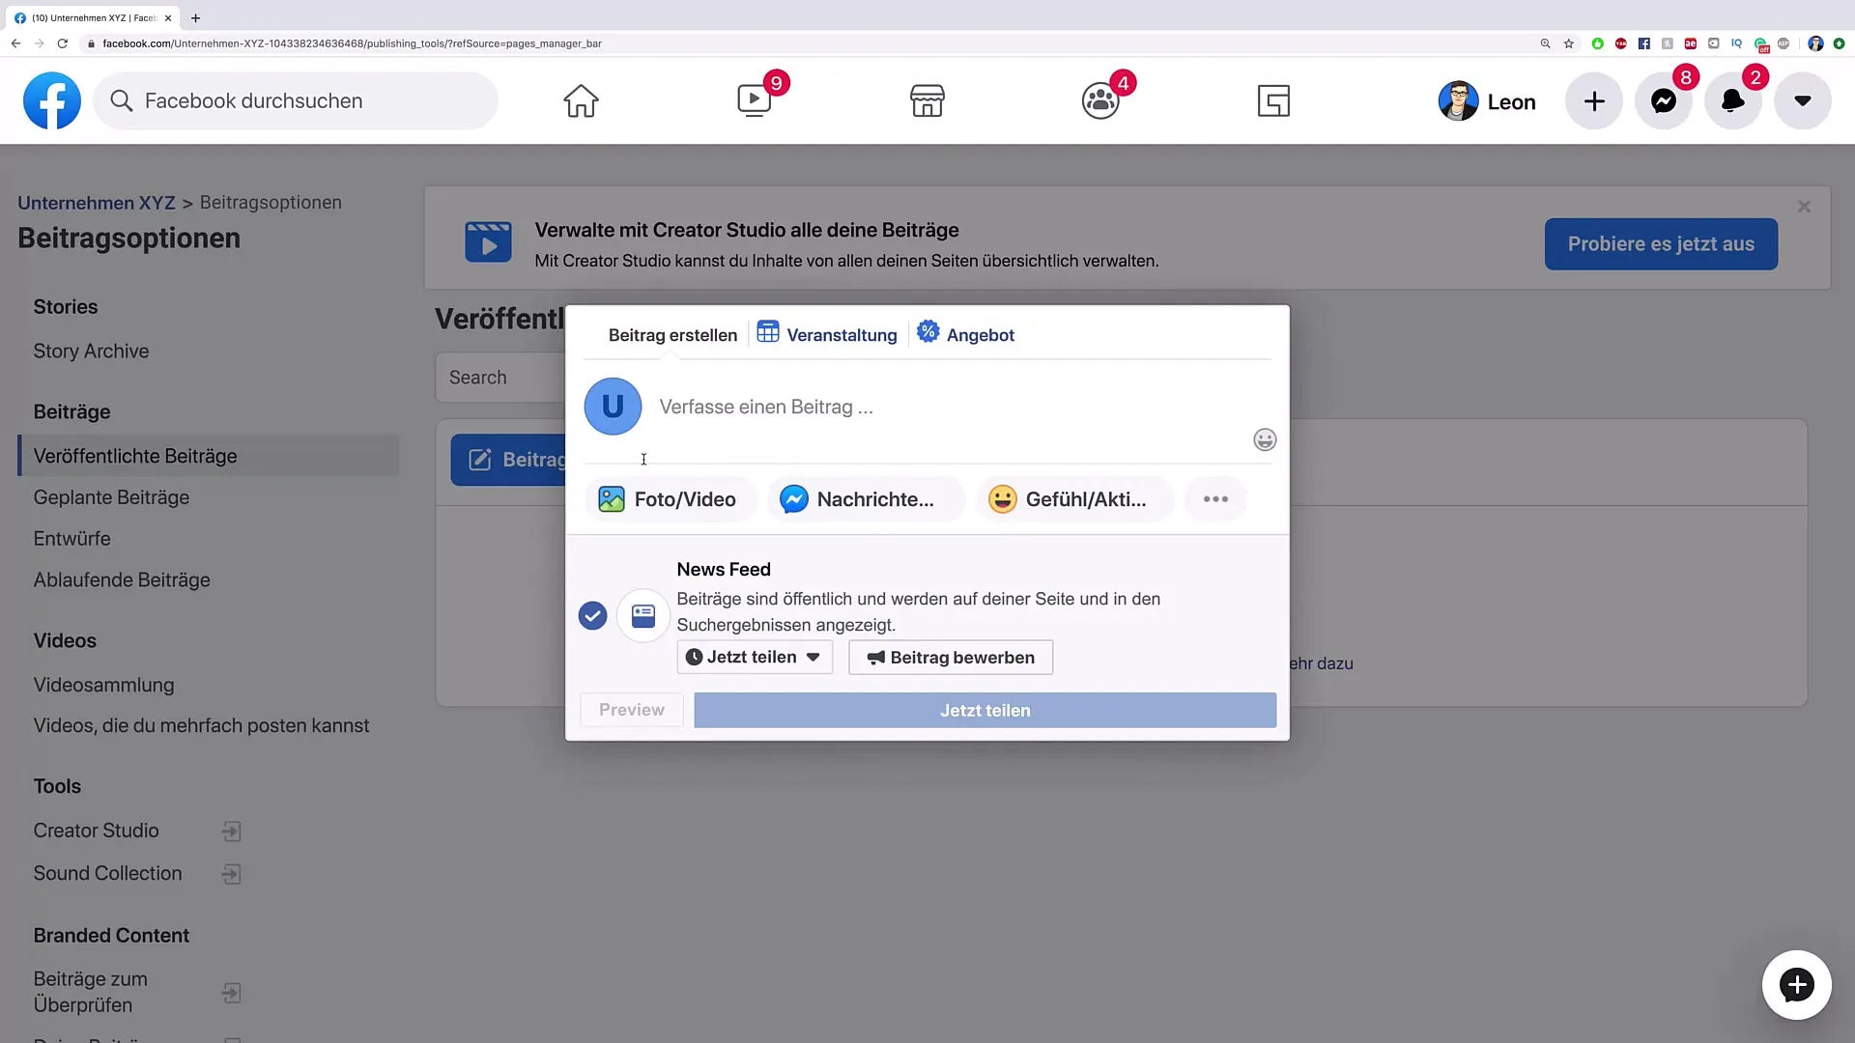Click Leon's profile avatar
The width and height of the screenshot is (1855, 1043).
1458,100
